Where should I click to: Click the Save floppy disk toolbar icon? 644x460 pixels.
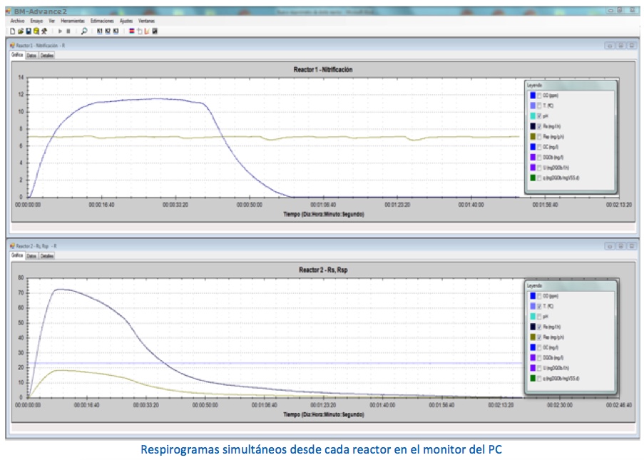coord(29,31)
